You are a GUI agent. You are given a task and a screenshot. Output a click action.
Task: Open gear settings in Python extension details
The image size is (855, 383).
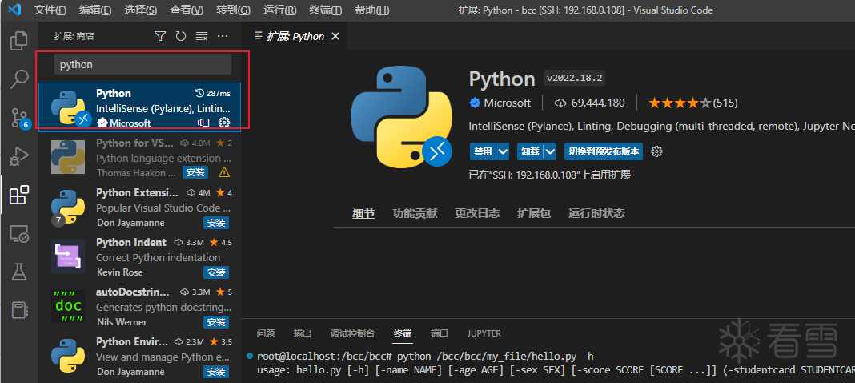click(x=657, y=151)
